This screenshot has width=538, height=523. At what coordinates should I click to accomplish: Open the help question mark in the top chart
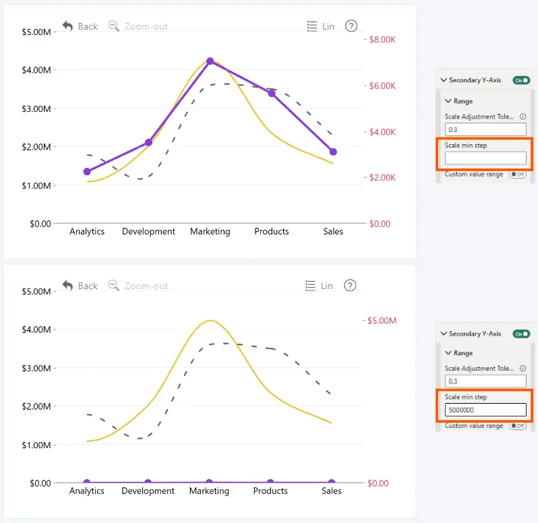[x=351, y=26]
